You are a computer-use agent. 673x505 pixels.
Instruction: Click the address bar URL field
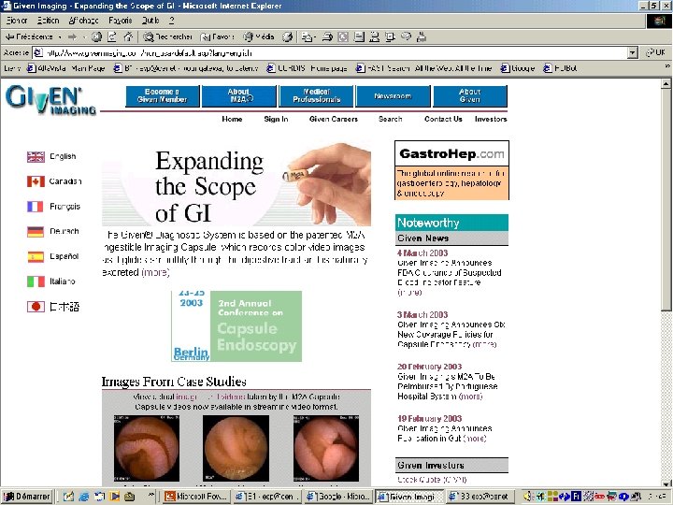click(331, 52)
